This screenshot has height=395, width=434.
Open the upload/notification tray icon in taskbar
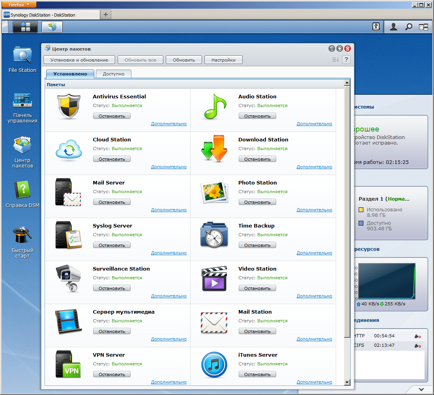(376, 26)
